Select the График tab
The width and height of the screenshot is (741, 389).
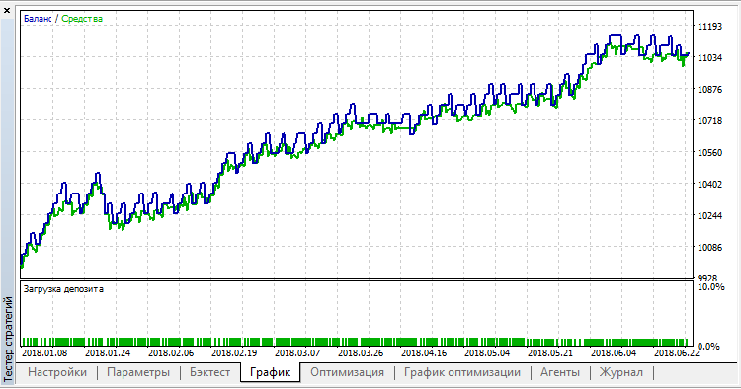pyautogui.click(x=270, y=372)
